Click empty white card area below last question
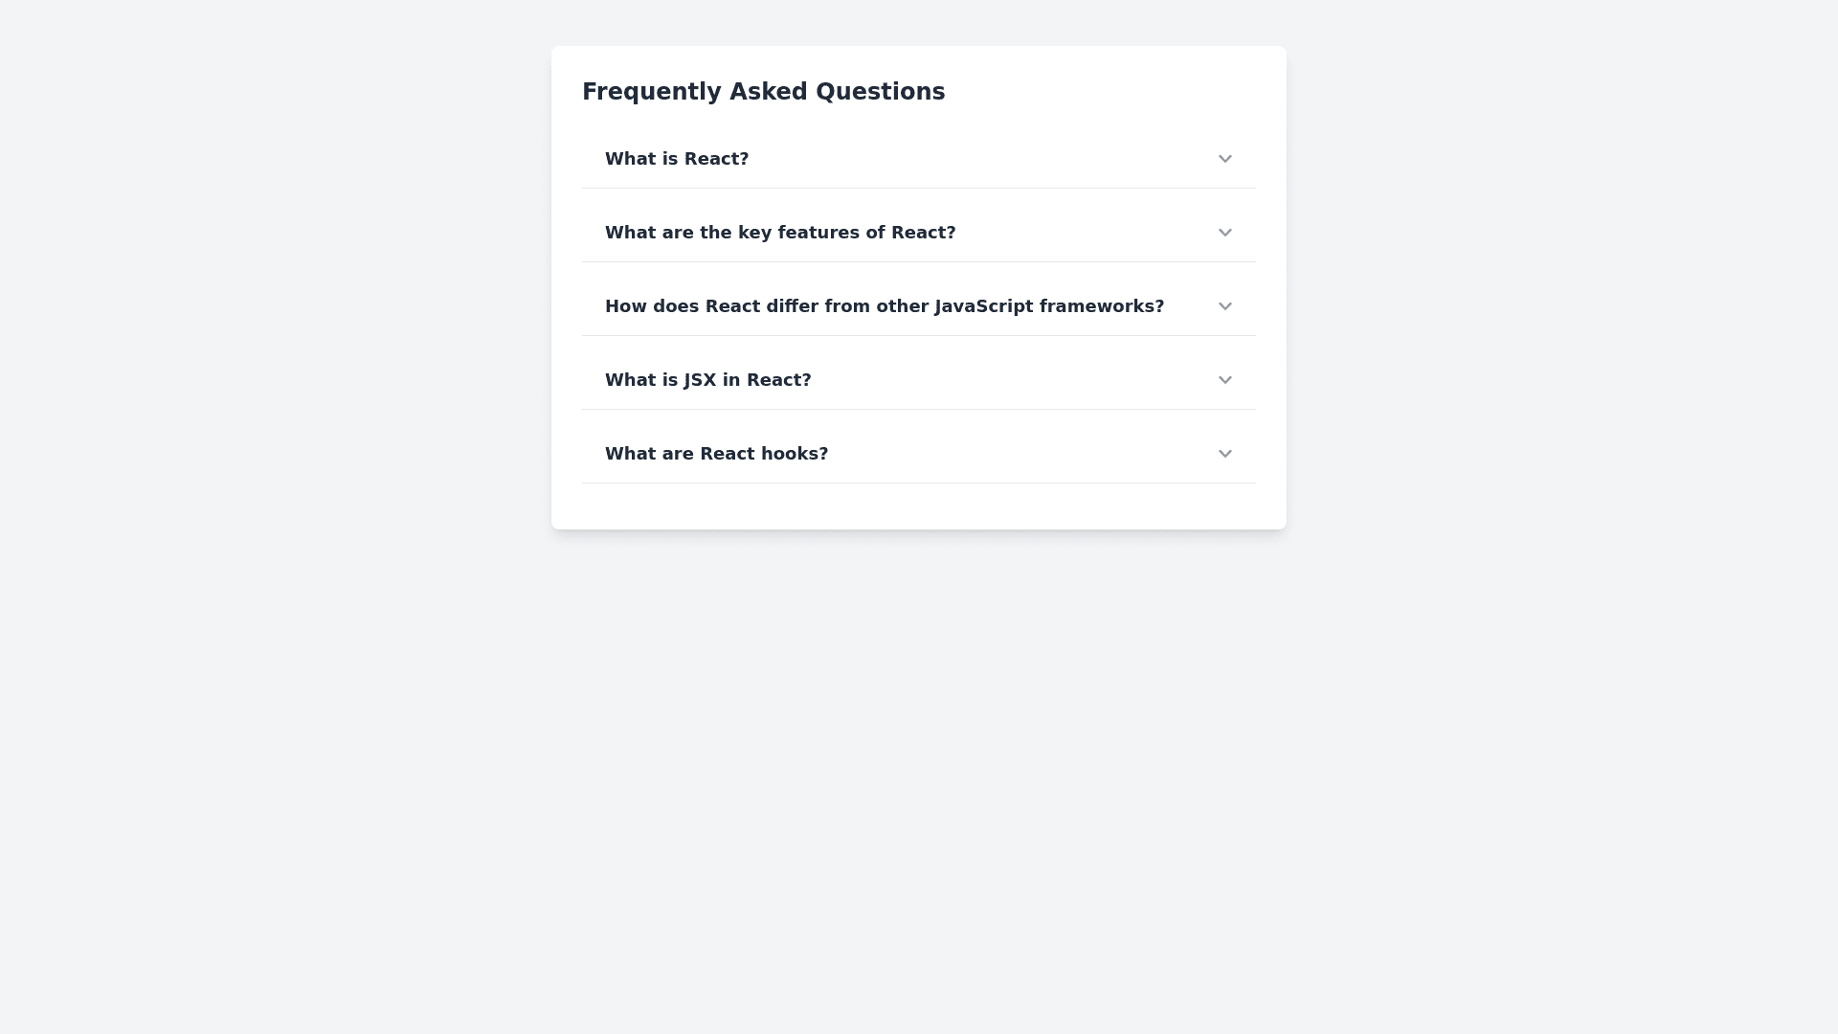The height and width of the screenshot is (1034, 1838). (x=917, y=506)
